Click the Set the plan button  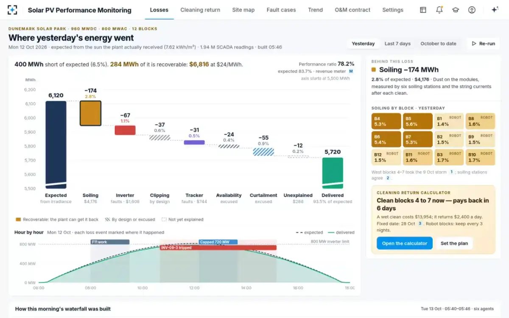(x=454, y=243)
